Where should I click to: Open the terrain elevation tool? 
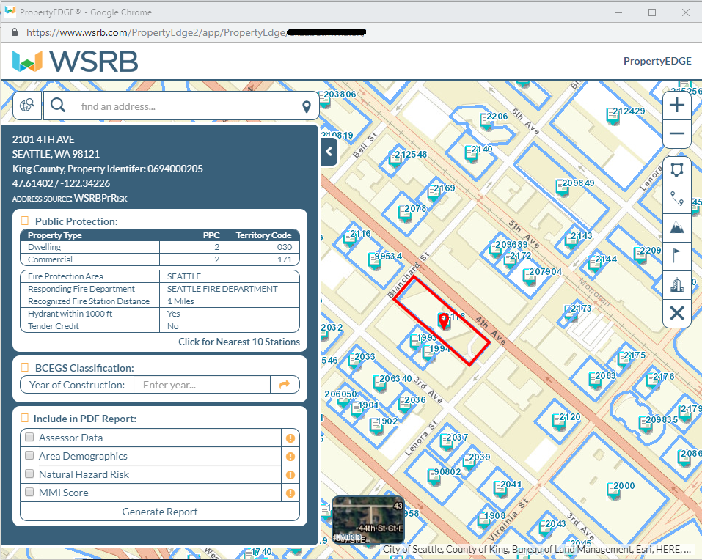(x=676, y=227)
